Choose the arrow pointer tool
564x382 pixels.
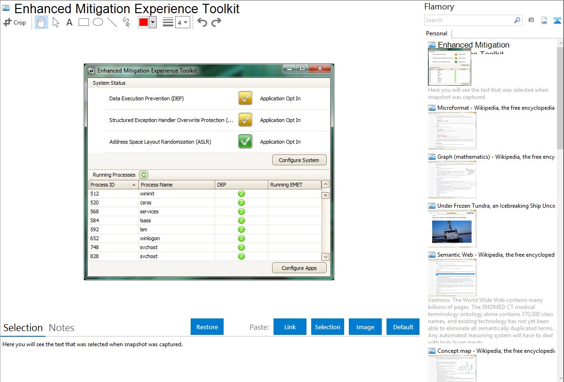coord(56,22)
